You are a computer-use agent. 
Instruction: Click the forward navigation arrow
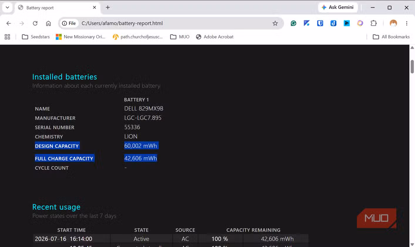point(22,23)
